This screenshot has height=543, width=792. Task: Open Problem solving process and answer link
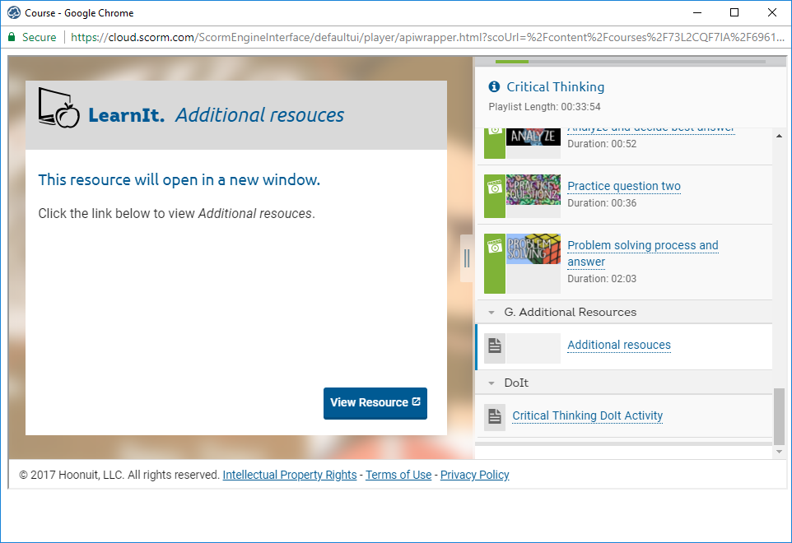(x=642, y=253)
